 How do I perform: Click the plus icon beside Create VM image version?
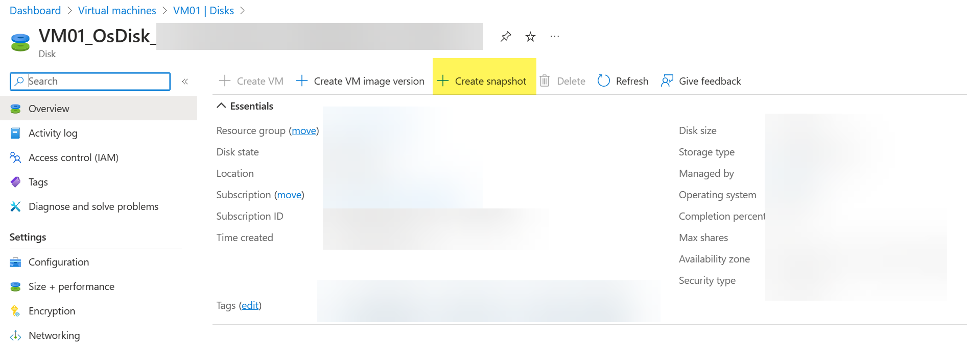(302, 81)
